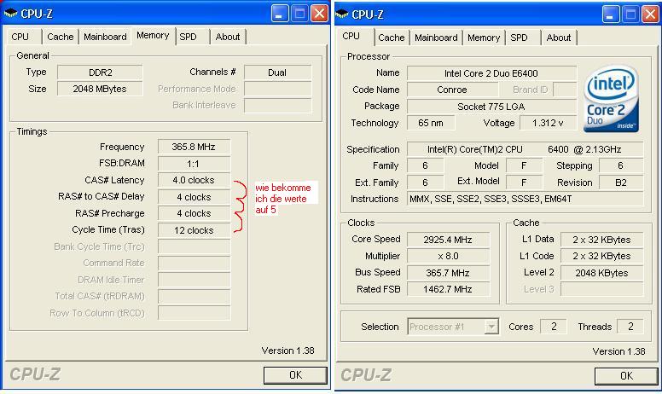Click the Core Speed value 2925.4 MHz
This screenshot has width=662, height=394.
click(448, 240)
